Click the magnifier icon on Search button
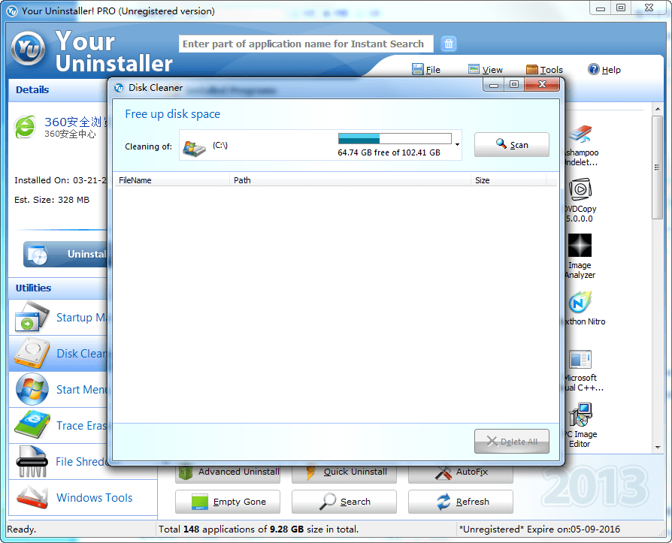 pos(328,502)
